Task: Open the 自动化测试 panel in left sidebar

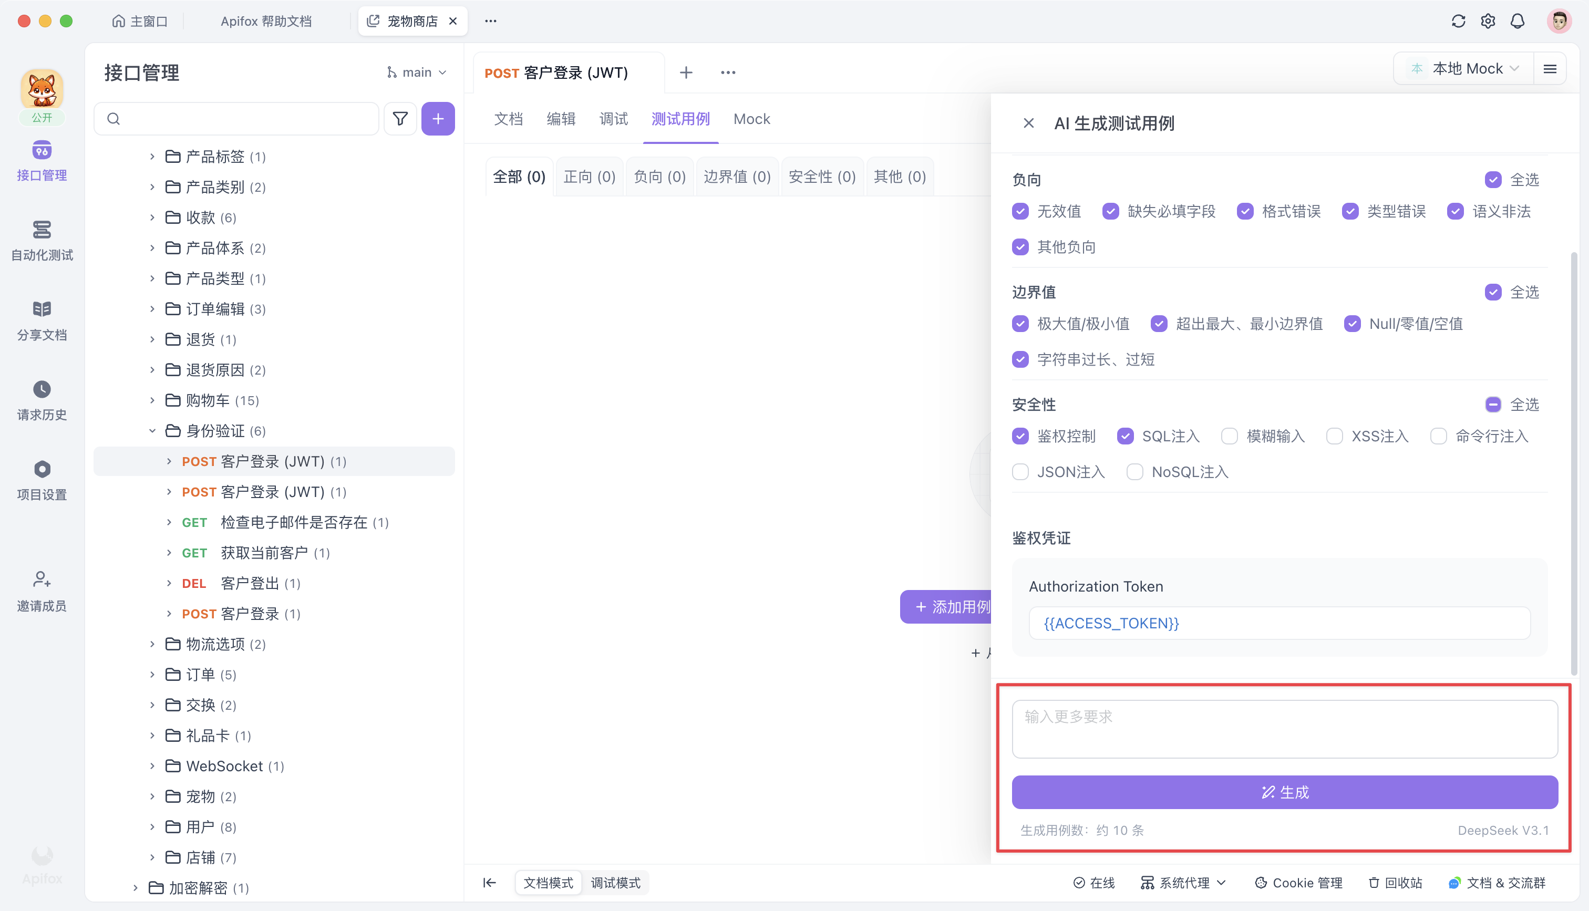Action: click(x=42, y=241)
